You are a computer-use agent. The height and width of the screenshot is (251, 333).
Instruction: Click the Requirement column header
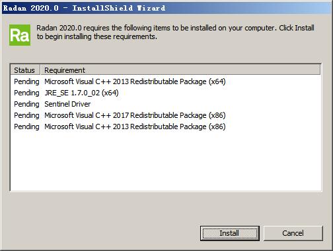[x=65, y=70]
